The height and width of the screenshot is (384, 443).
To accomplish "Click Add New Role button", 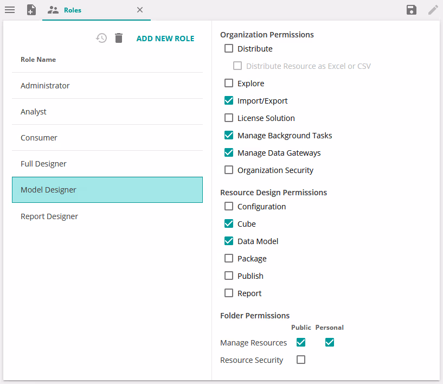I will (x=165, y=39).
